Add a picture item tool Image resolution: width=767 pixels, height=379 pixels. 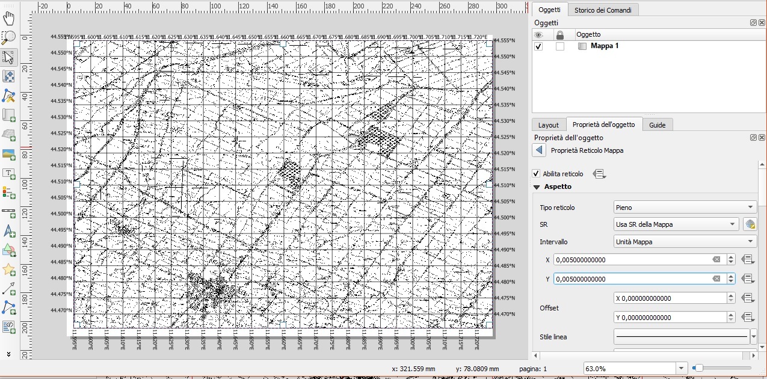(x=9, y=154)
